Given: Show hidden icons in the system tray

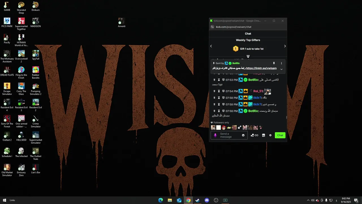Looking at the screenshot, I should (308, 200).
